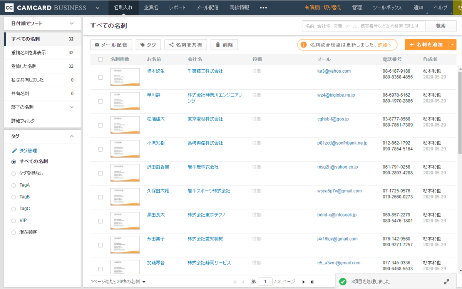Click the page number input field

(x=265, y=282)
